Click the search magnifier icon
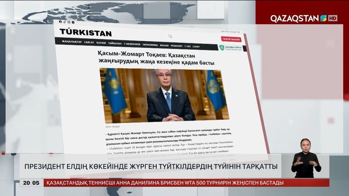The image size is (349, 196). click(170, 36)
